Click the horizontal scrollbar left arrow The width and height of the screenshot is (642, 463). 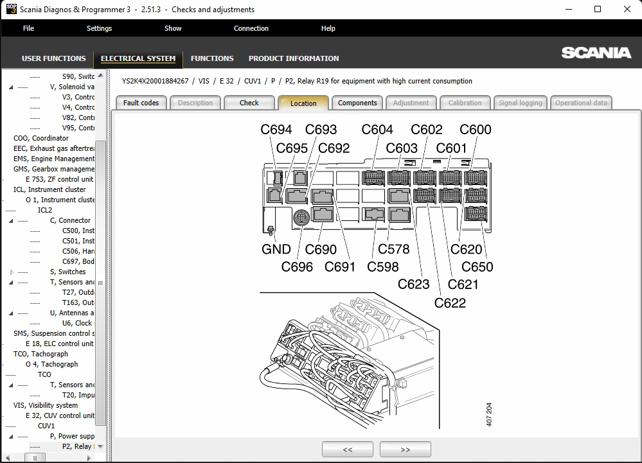click(x=7, y=458)
